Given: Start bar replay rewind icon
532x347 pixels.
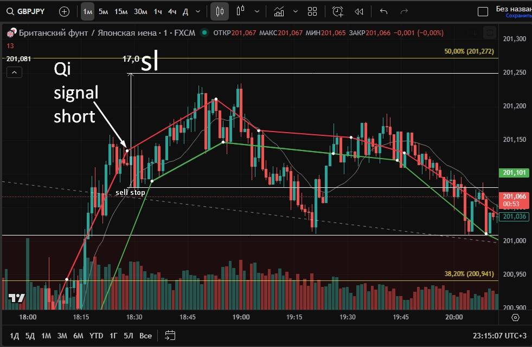Looking at the screenshot, I should pyautogui.click(x=358, y=11).
